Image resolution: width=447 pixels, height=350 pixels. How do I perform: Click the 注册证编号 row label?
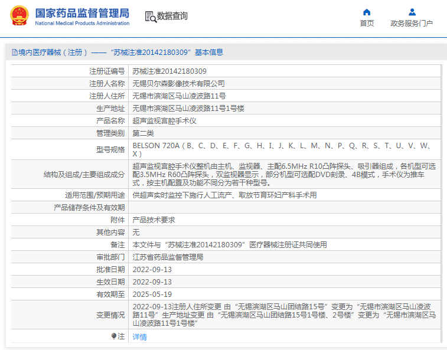[x=107, y=71]
